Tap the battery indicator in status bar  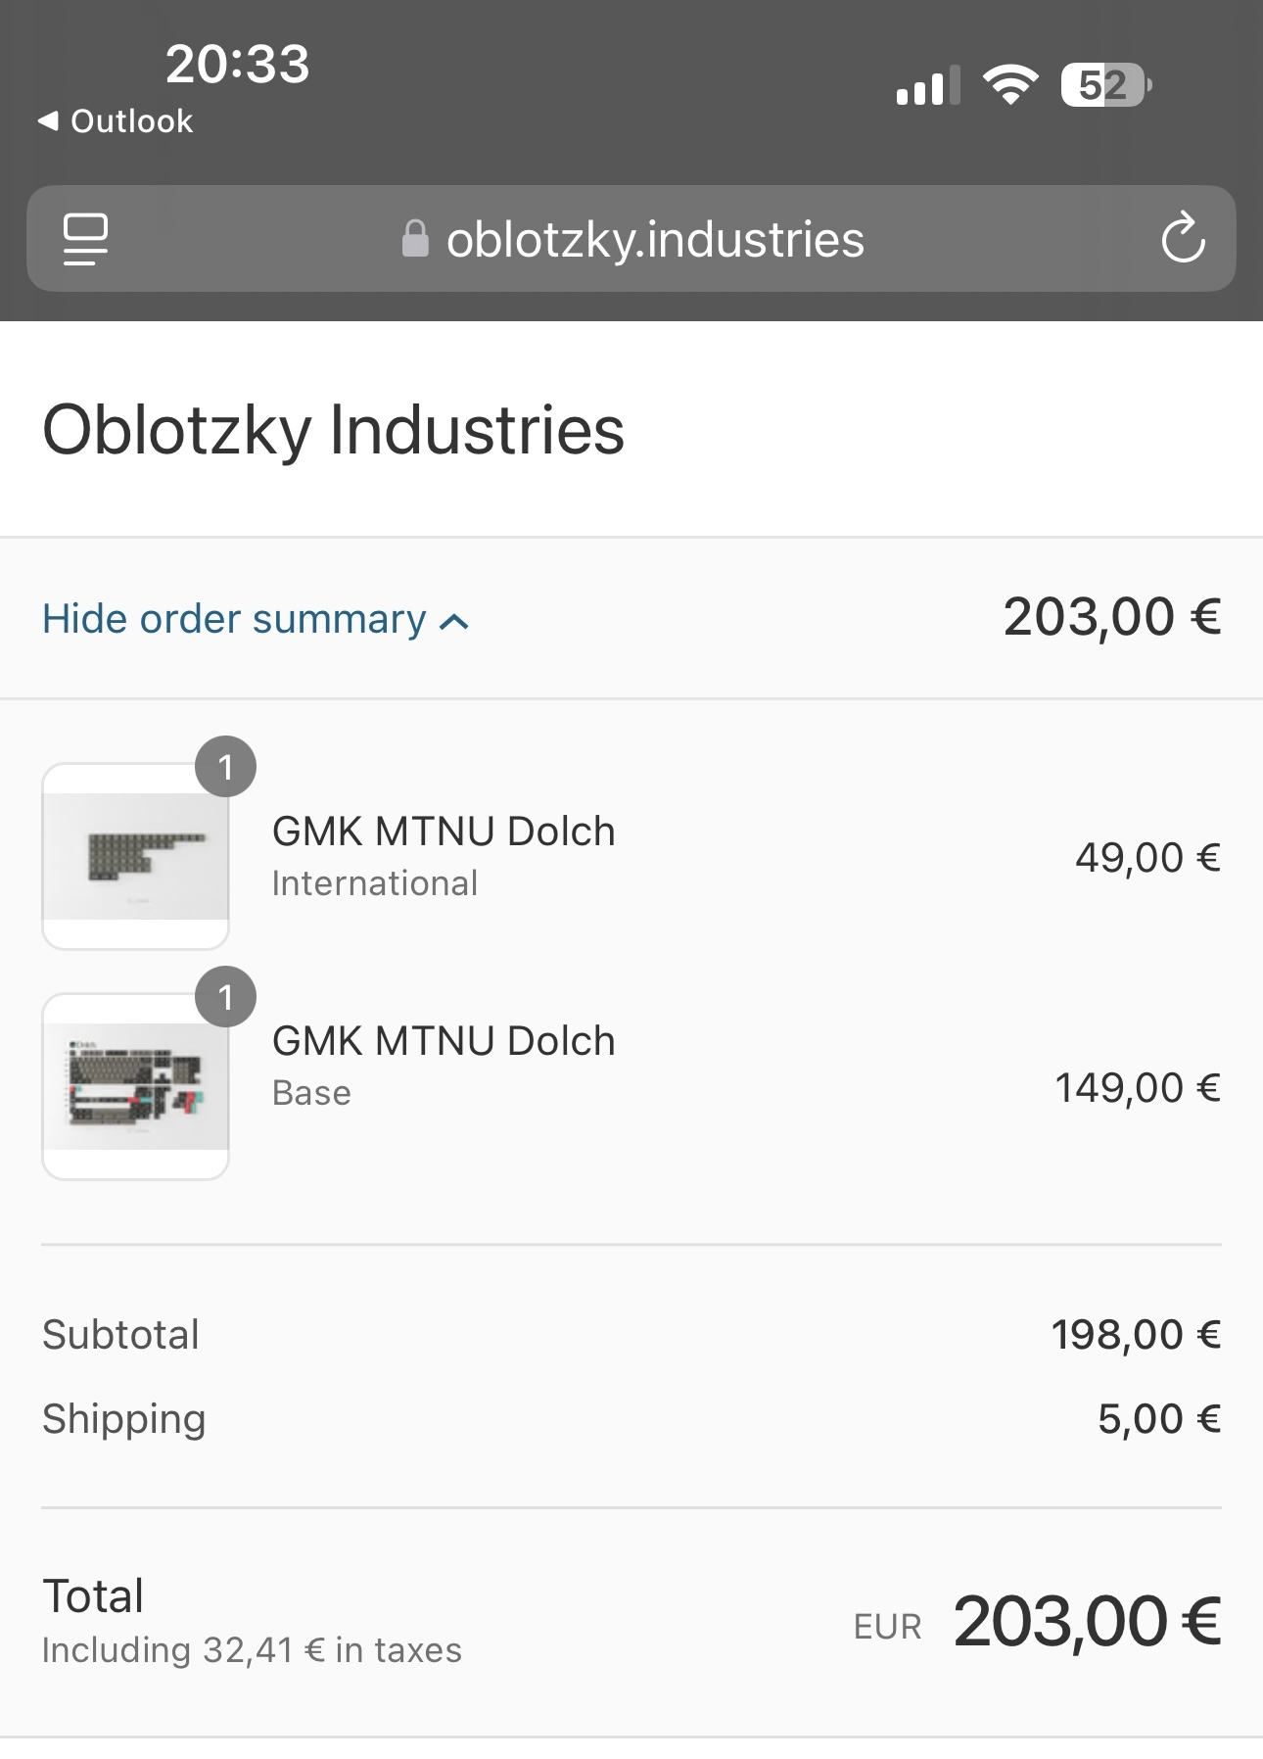click(x=1105, y=85)
